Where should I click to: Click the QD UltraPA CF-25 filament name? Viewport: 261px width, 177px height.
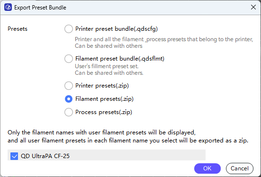45,156
